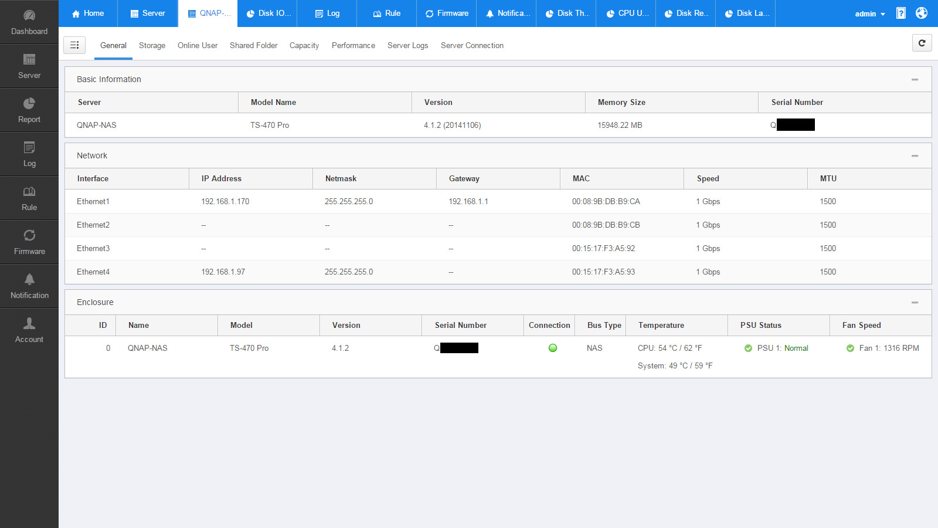The image size is (938, 528).
Task: Switch to the Server top tab
Action: [148, 13]
